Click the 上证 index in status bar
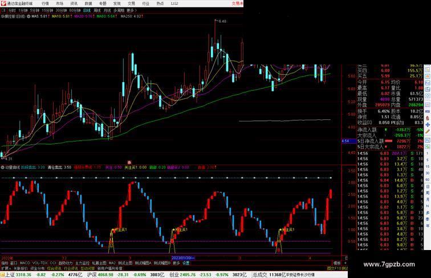This screenshot has width=431, height=278. [x=10, y=275]
